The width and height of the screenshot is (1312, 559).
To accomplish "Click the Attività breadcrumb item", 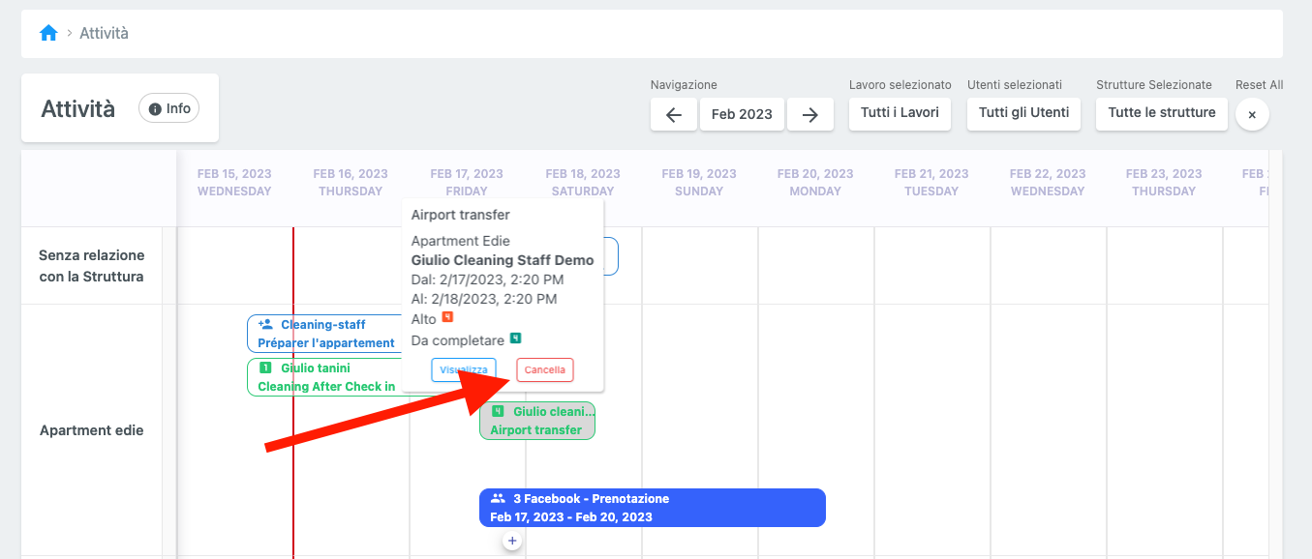I will point(104,34).
